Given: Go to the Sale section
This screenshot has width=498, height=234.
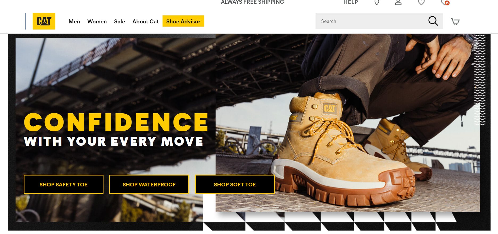Looking at the screenshot, I should tap(119, 22).
